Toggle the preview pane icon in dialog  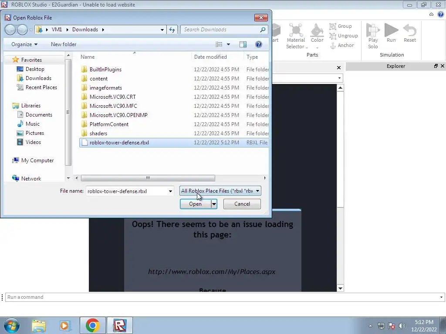(x=243, y=44)
